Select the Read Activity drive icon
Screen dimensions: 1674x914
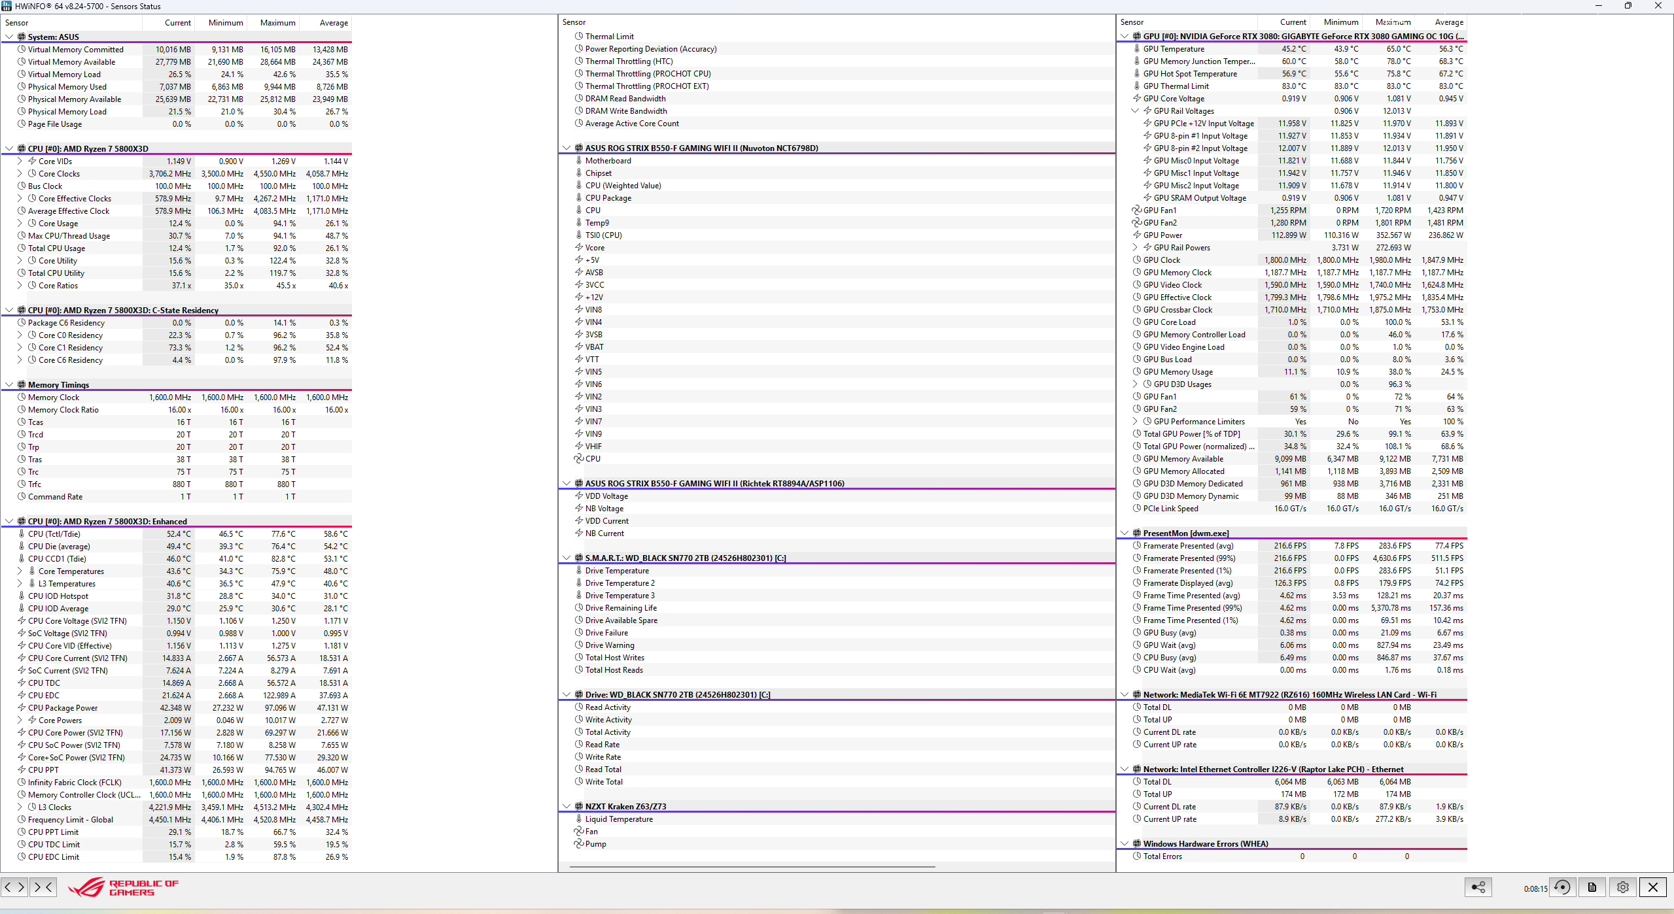coord(579,707)
